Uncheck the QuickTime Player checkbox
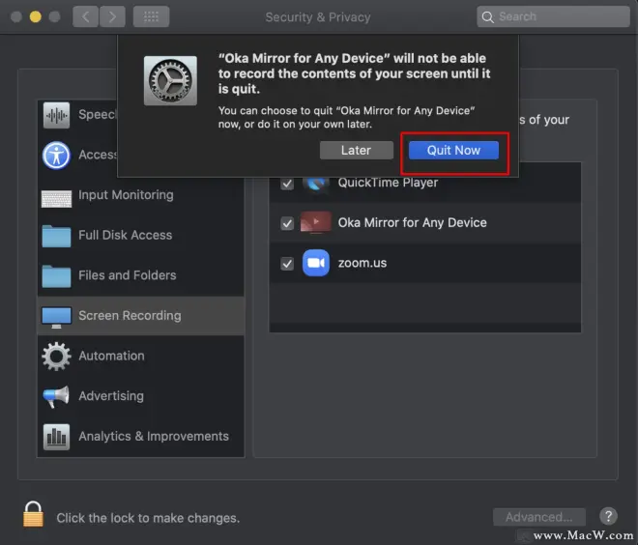Viewport: 638px width, 545px height. (x=287, y=184)
